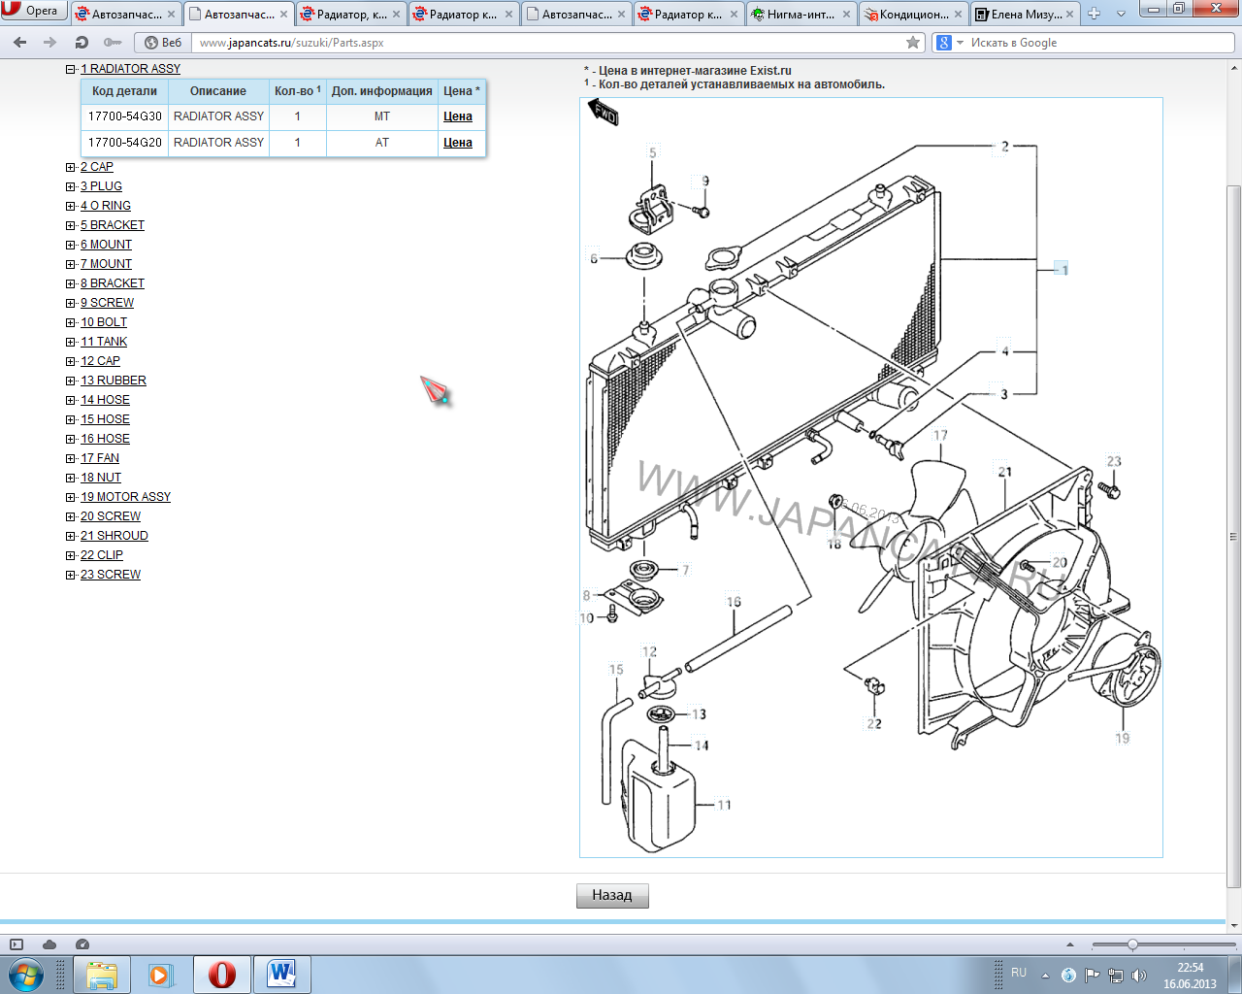This screenshot has width=1242, height=994.
Task: Click the page zoom slider handle
Action: [x=1132, y=944]
